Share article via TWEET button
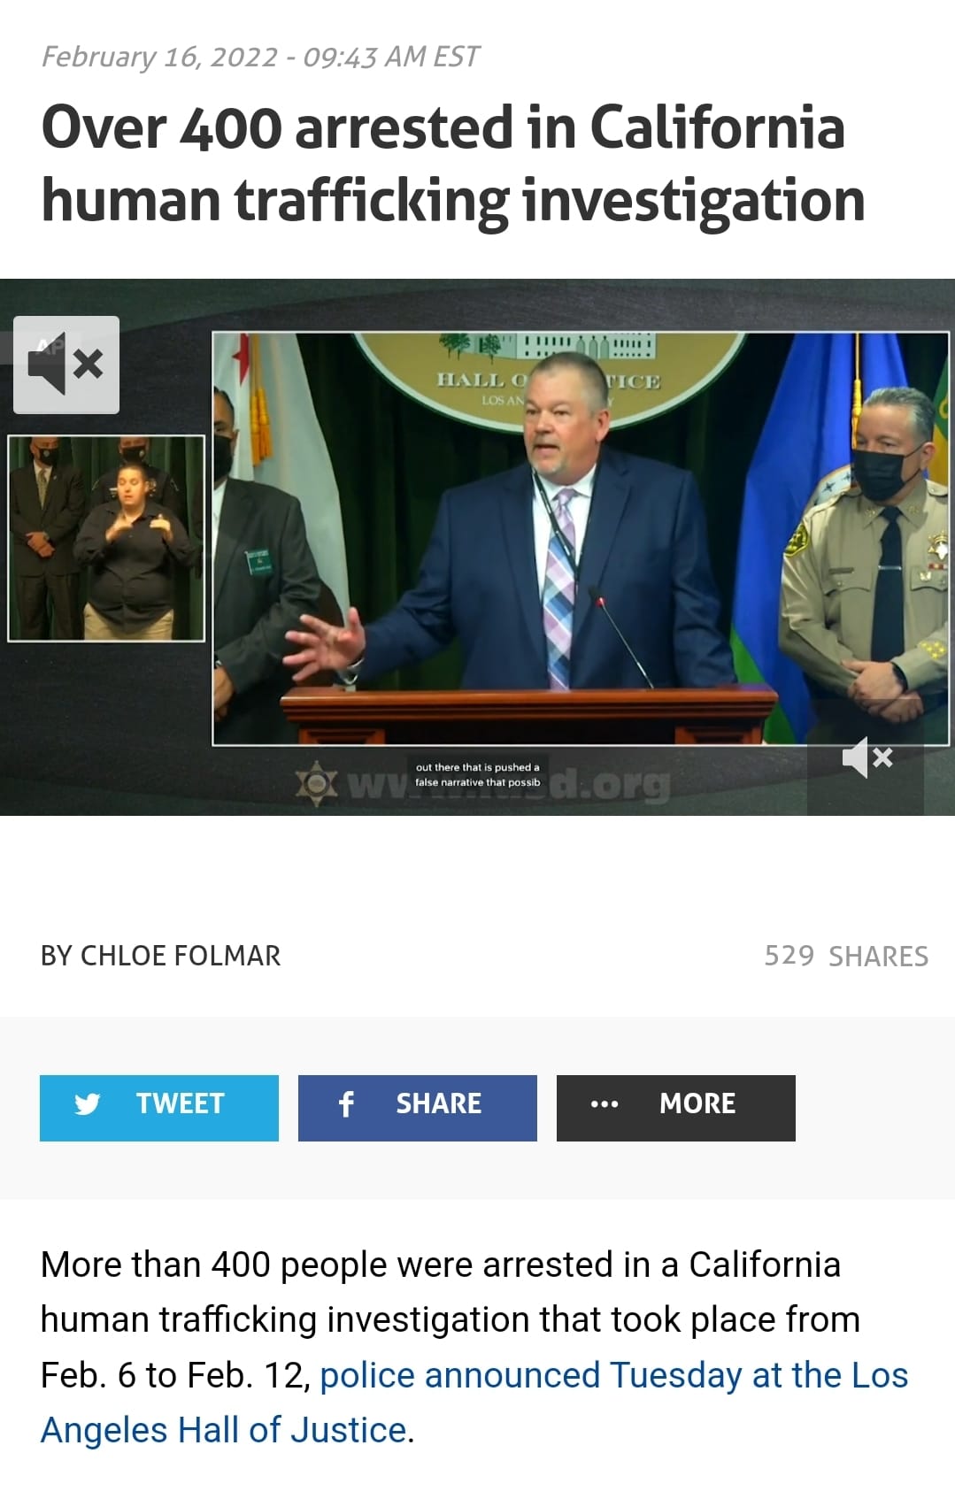 pyautogui.click(x=159, y=1108)
